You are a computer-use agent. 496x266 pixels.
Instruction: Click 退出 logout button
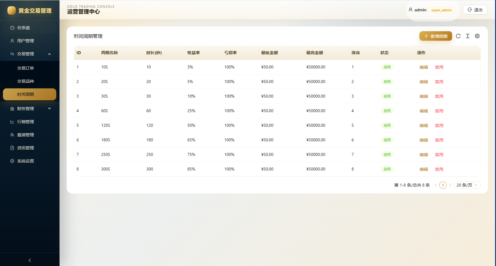point(475,10)
